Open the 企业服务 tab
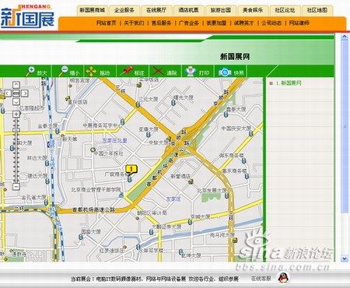The height and width of the screenshot is (288, 350). (x=124, y=10)
